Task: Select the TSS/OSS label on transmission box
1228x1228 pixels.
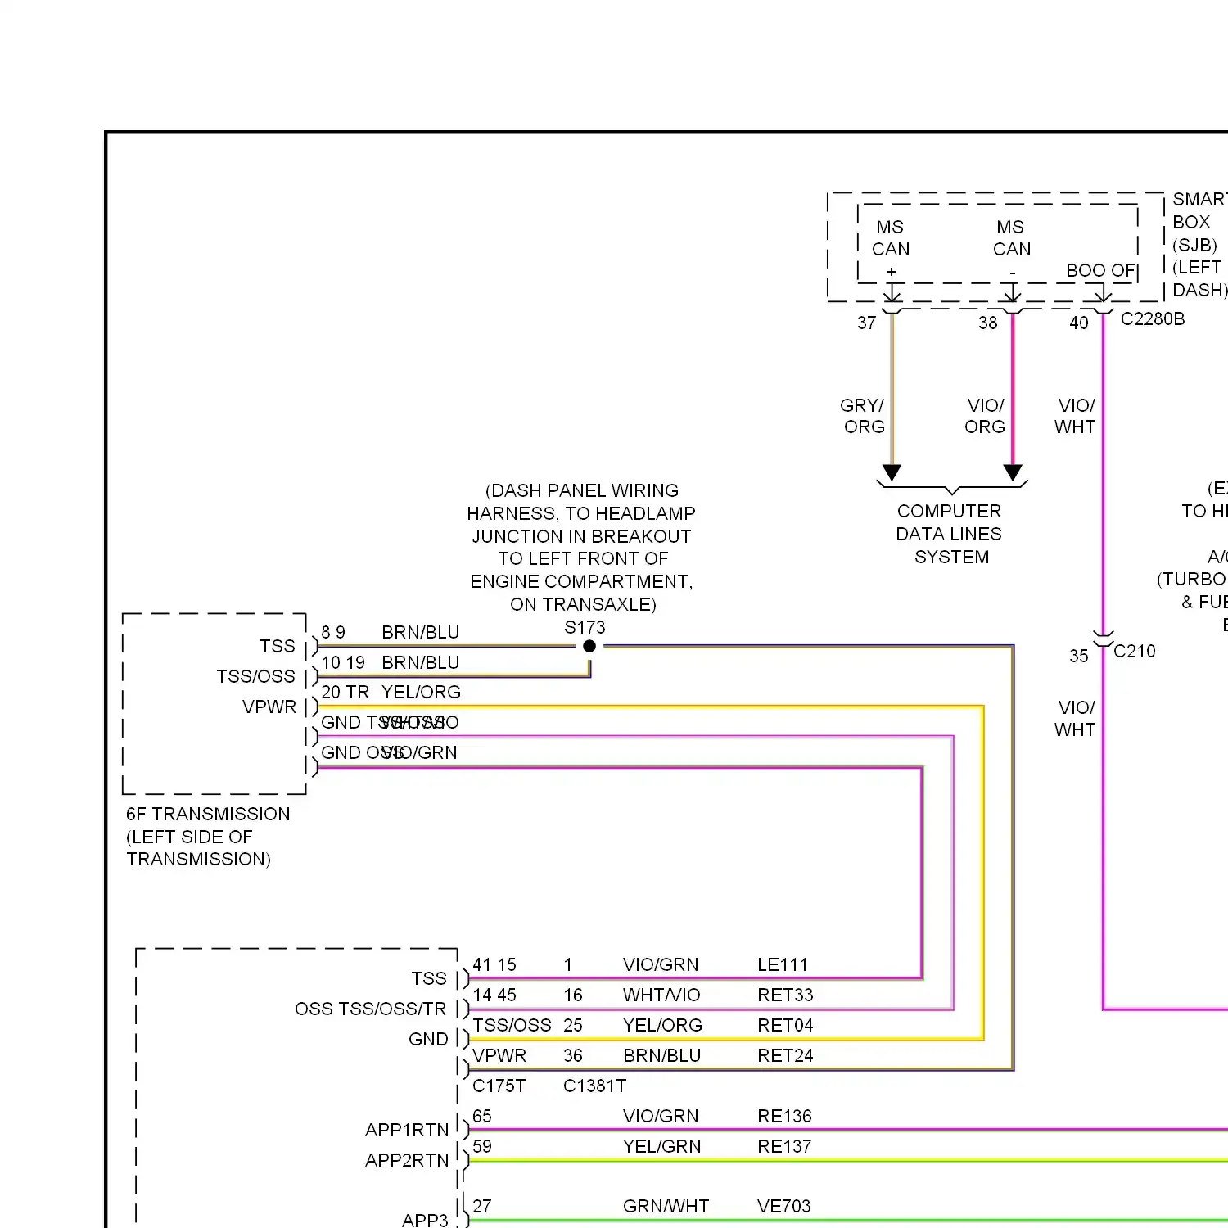Action: (255, 676)
